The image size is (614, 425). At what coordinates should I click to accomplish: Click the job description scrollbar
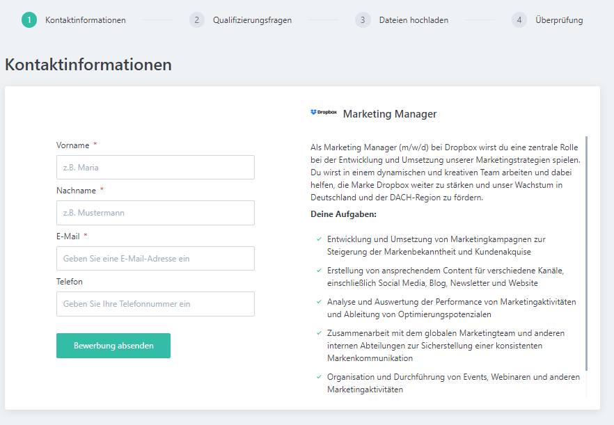pos(586,253)
